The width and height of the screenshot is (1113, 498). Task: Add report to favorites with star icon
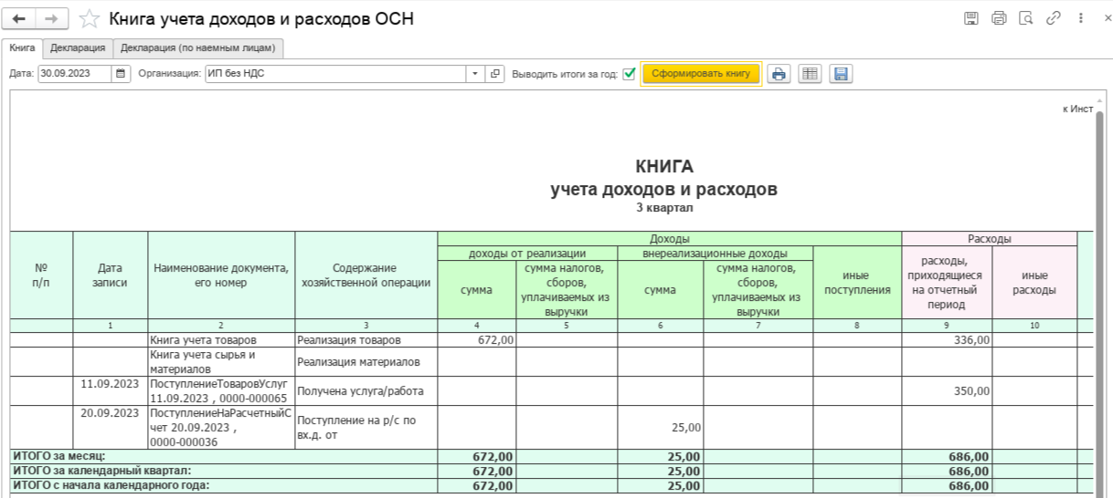[x=90, y=19]
